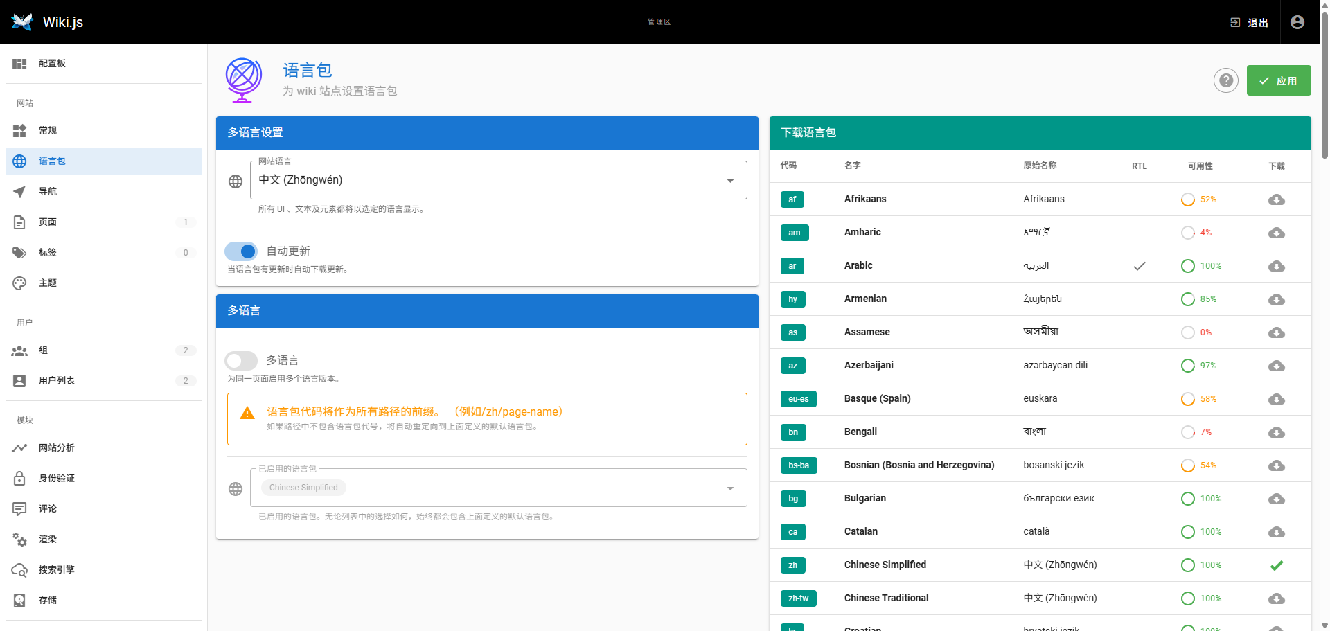Click the green 应用 button
The height and width of the screenshot is (631, 1330).
coord(1279,80)
